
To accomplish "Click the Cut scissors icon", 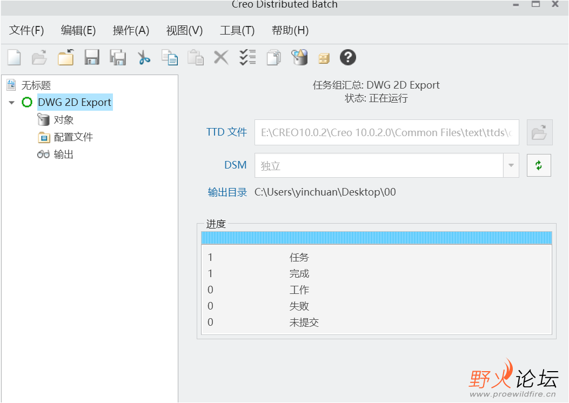I will pos(144,57).
